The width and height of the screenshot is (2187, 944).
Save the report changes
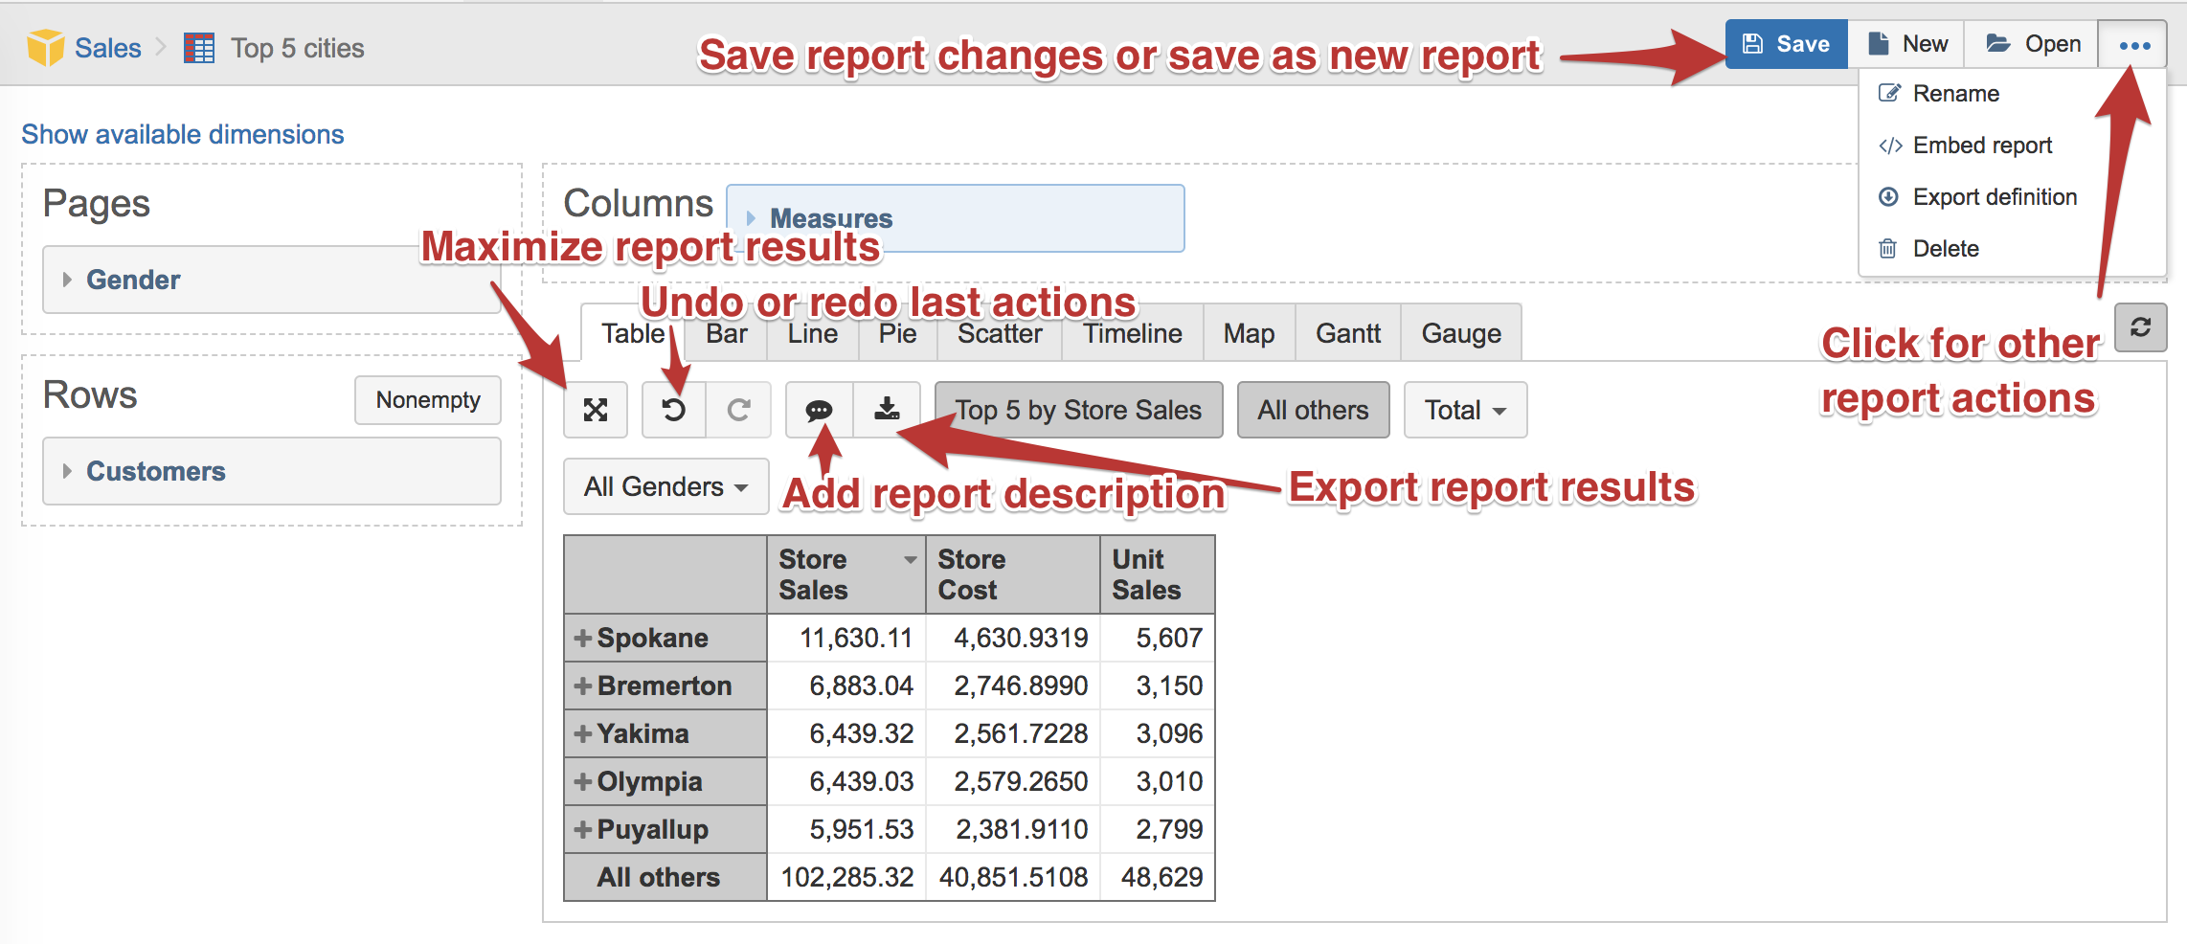tap(1786, 43)
